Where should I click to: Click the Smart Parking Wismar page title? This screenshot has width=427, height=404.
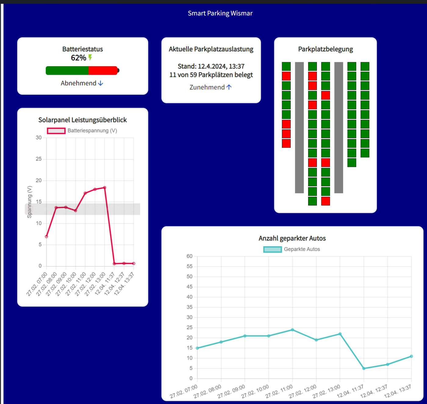(x=220, y=13)
